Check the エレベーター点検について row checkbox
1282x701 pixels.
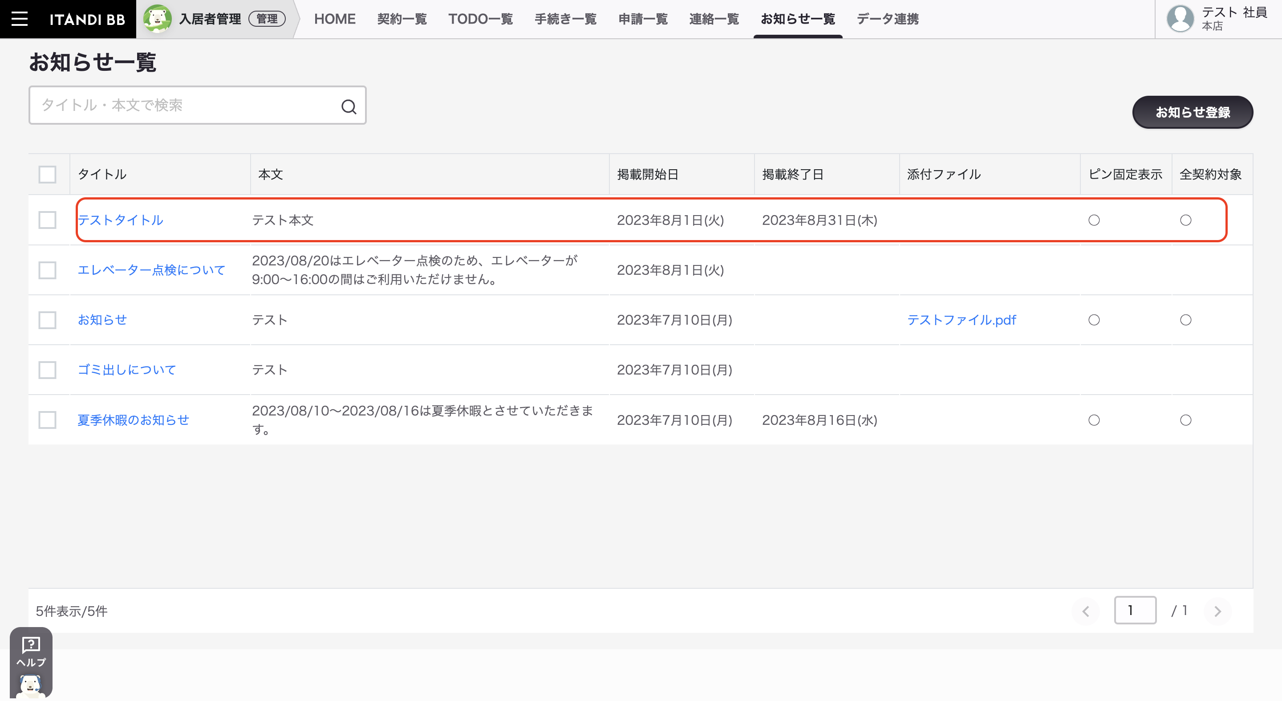47,270
